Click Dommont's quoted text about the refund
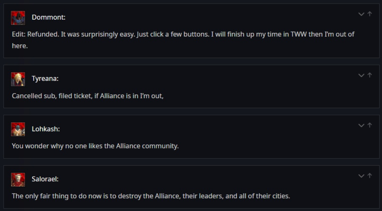Screen dimensions: 382x211 click(x=183, y=34)
